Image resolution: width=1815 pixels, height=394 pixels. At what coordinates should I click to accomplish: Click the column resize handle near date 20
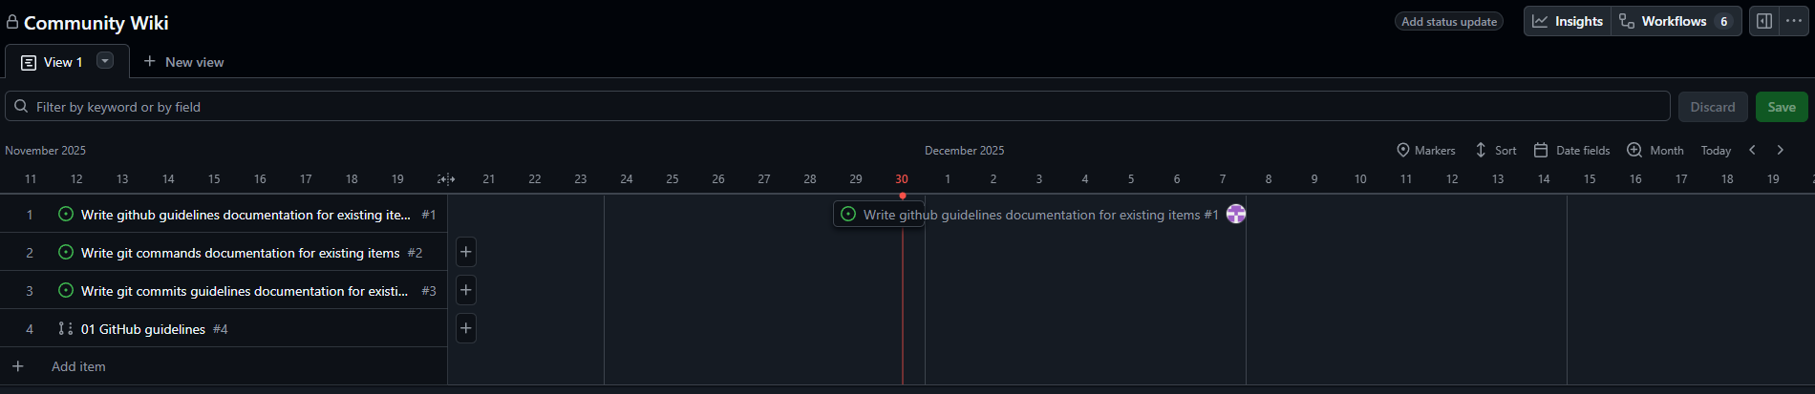coord(446,179)
